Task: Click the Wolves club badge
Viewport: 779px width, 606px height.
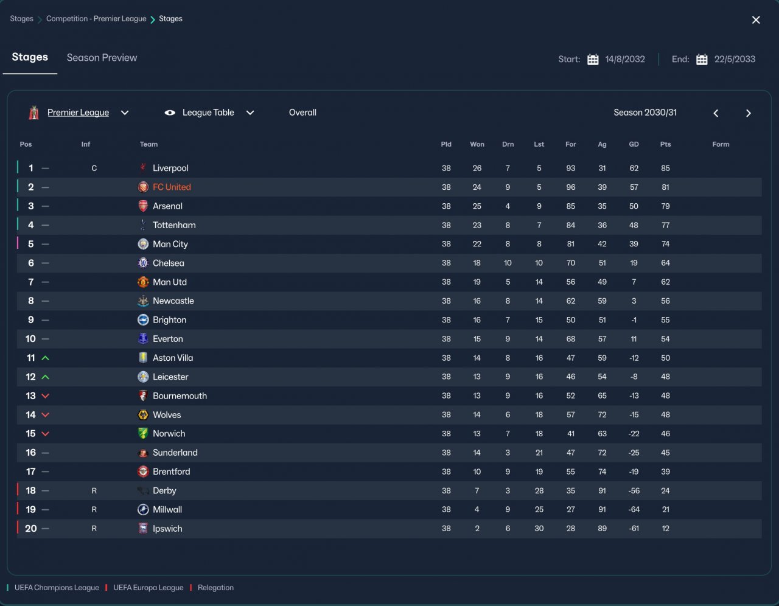Action: coord(143,414)
